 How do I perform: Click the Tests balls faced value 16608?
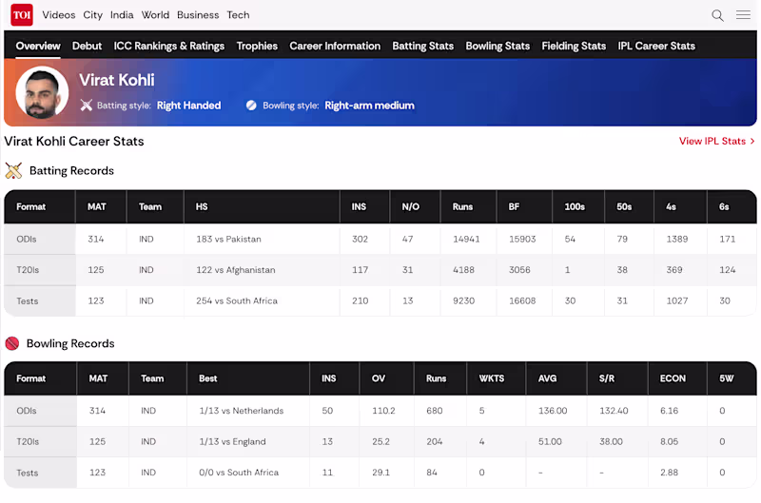522,301
